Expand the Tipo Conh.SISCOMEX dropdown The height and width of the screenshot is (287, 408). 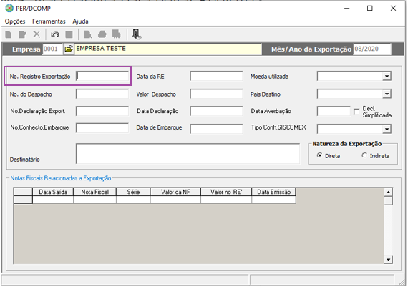click(x=387, y=129)
